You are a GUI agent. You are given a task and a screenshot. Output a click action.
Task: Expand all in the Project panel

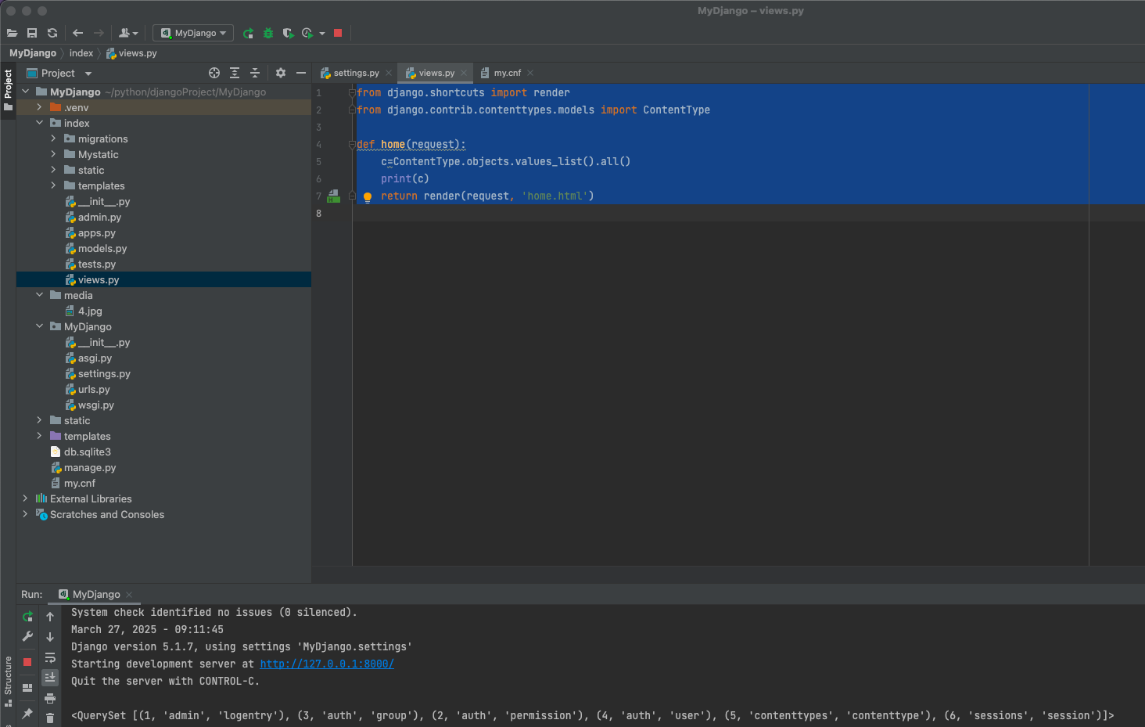coord(235,73)
